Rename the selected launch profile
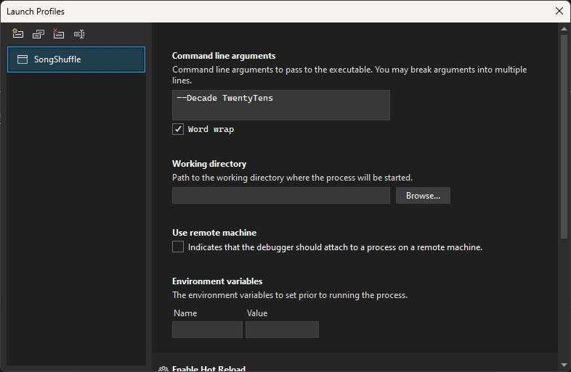The image size is (571, 372). [x=79, y=34]
